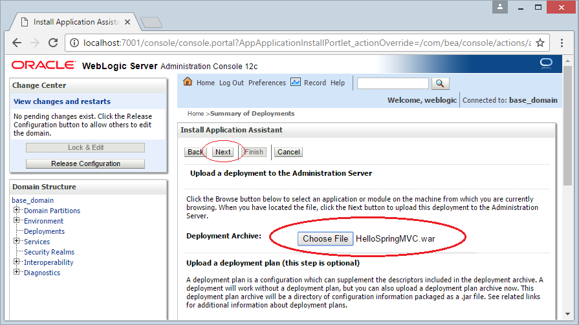Click the Domain Structure heading
Viewport: 579px width, 325px height.
click(44, 187)
